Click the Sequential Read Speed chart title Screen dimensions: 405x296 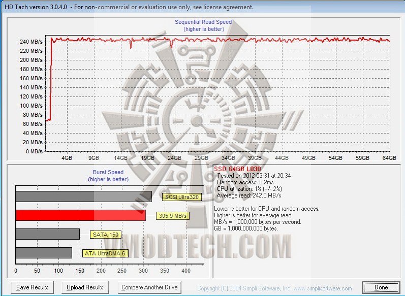[x=203, y=22]
